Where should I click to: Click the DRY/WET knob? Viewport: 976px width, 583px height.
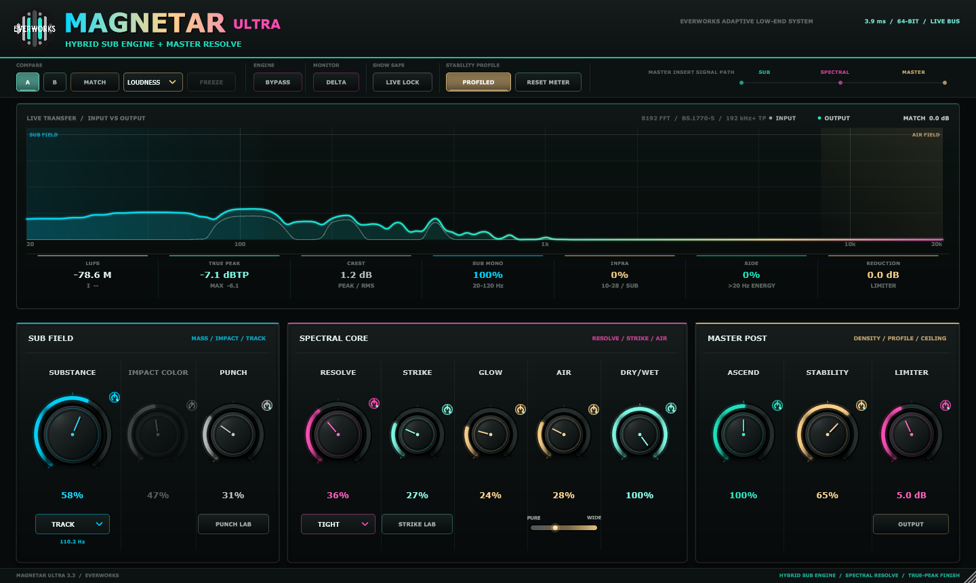(x=640, y=434)
